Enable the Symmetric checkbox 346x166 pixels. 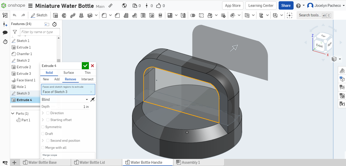(43, 127)
